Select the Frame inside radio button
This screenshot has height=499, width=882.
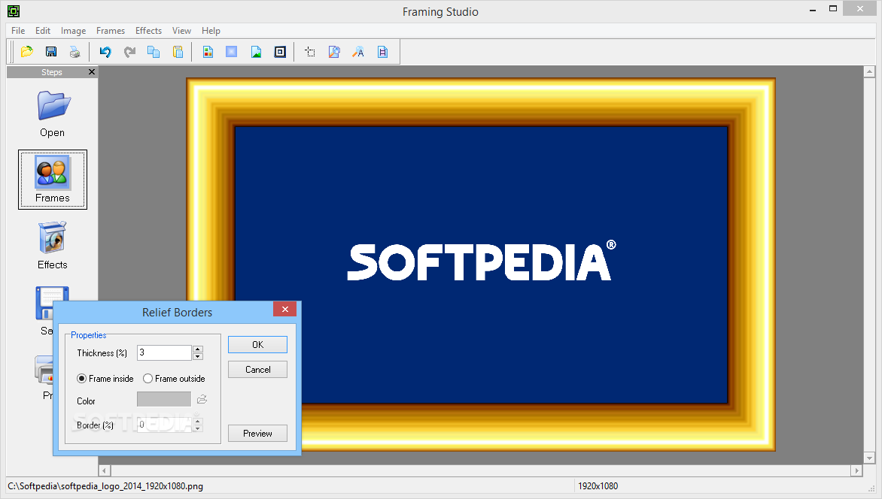click(x=81, y=379)
